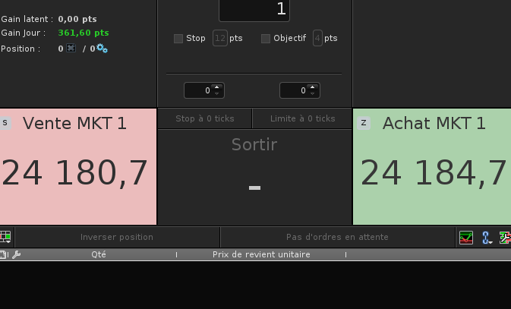Select 'Limite à 0 ticks' tab
511x309 pixels.
[x=302, y=118]
